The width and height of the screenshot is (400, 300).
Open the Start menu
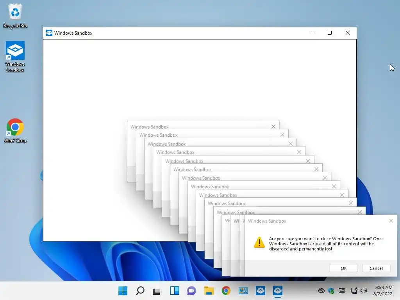click(123, 291)
